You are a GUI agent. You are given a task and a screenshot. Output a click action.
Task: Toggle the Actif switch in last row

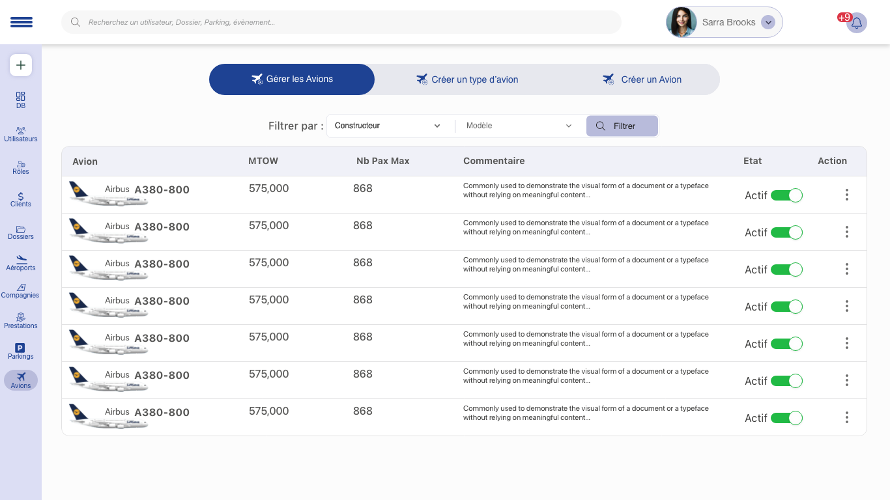coord(786,418)
